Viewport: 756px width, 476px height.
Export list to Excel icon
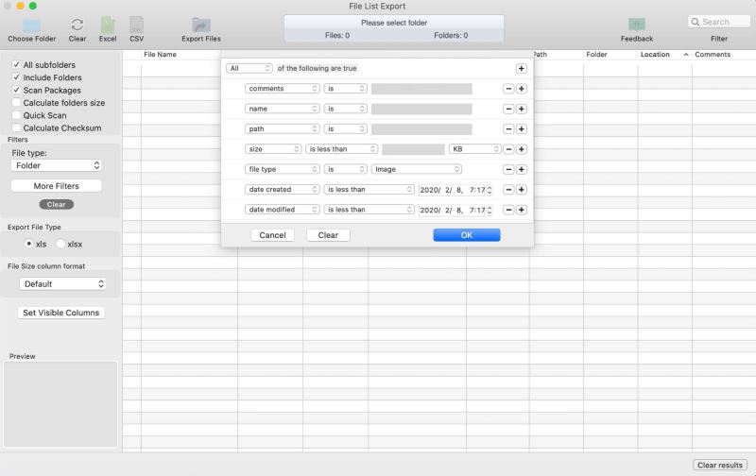tap(108, 25)
